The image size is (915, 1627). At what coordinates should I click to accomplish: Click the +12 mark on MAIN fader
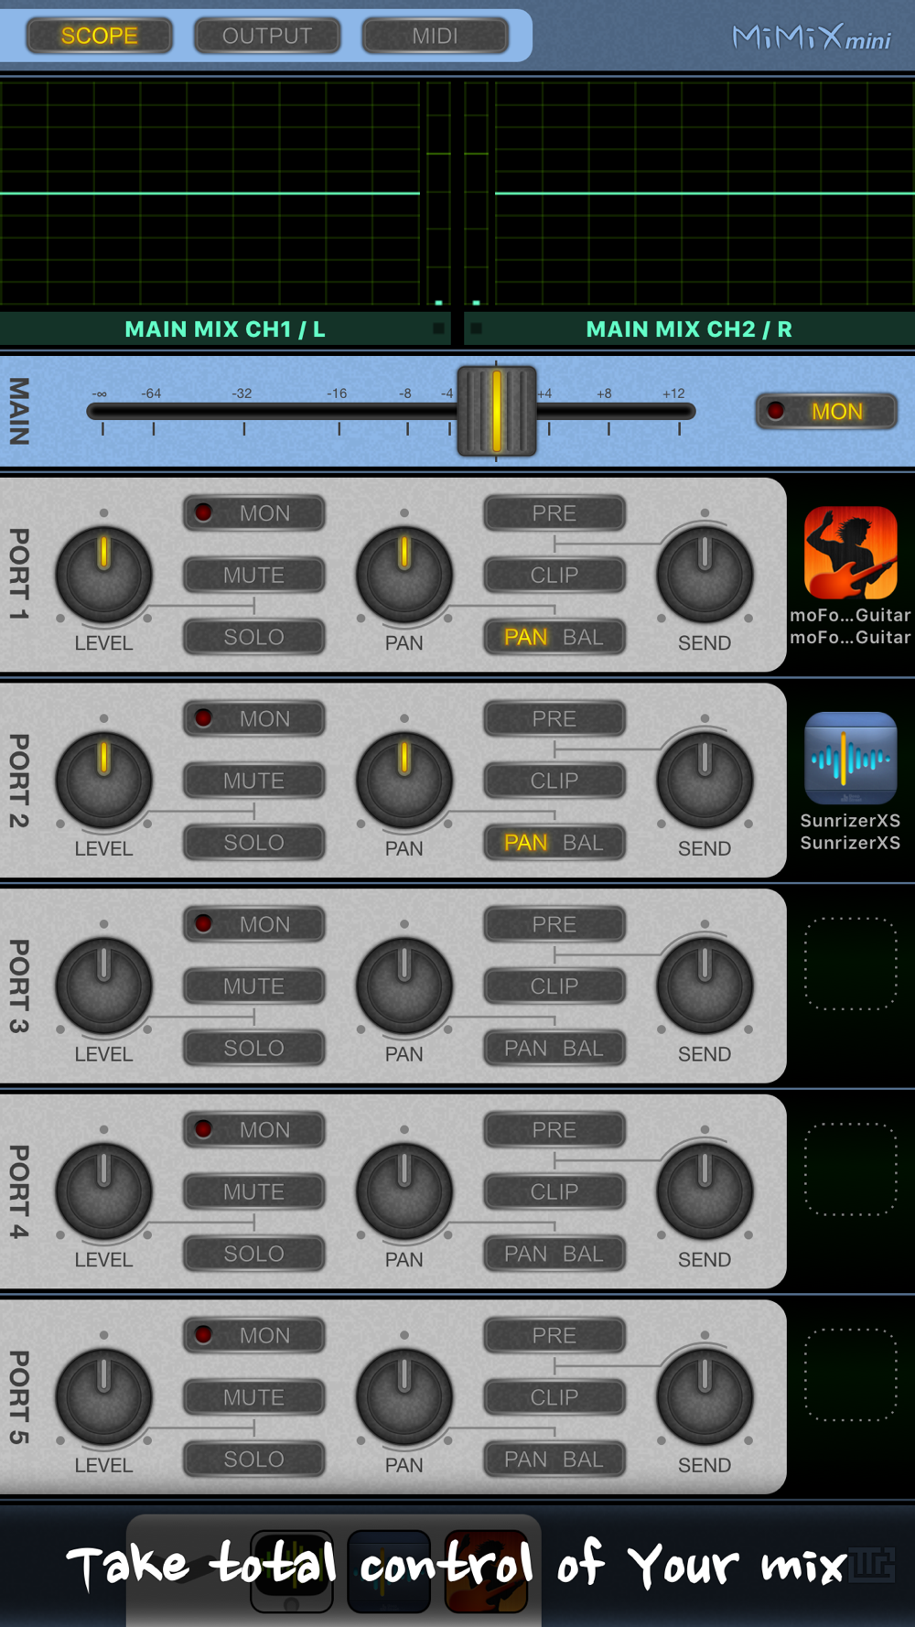[x=674, y=393]
